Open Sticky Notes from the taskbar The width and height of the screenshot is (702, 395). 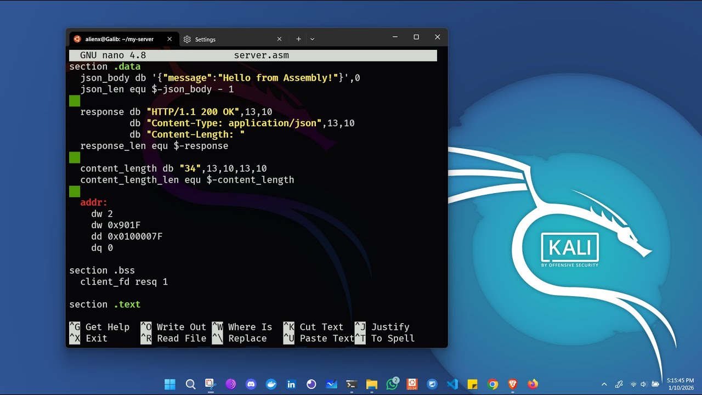(x=473, y=384)
